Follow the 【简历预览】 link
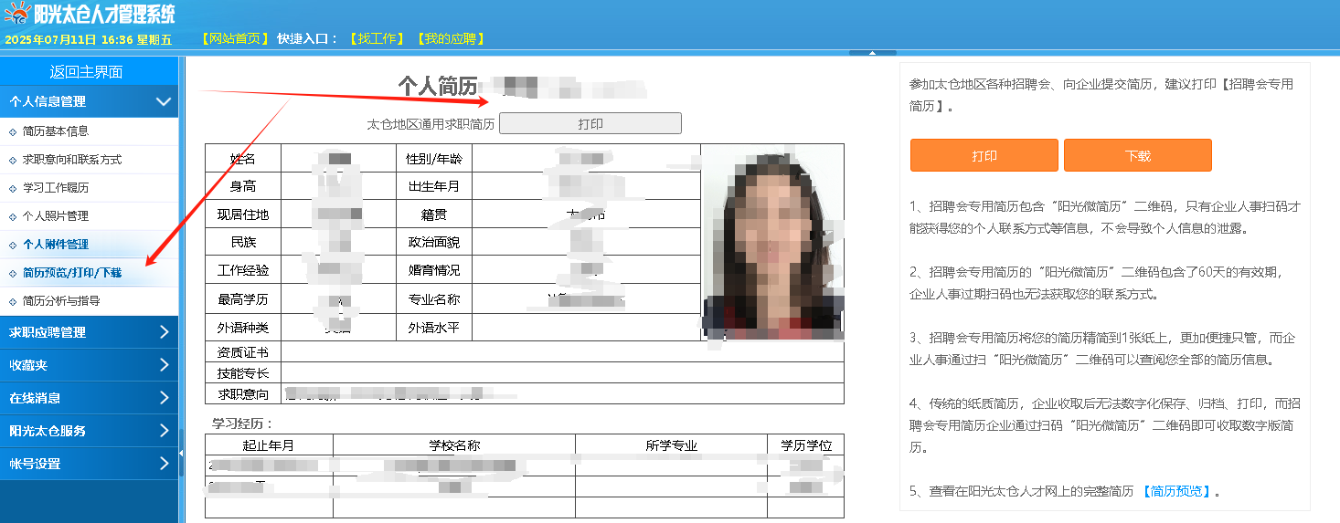 pyautogui.click(x=1175, y=491)
